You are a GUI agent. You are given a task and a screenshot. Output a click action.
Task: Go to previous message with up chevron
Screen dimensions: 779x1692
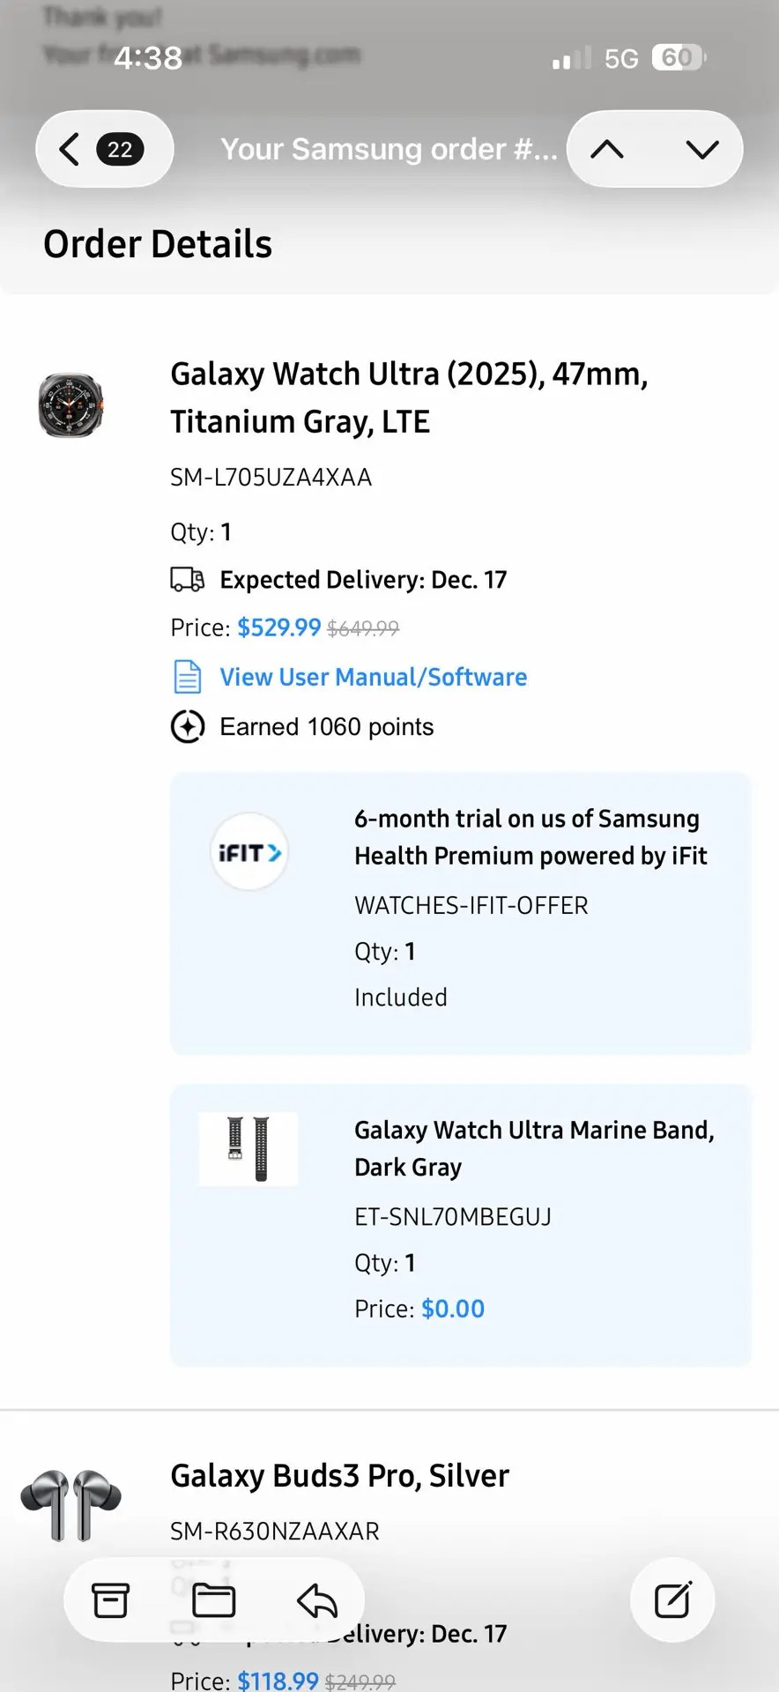(x=607, y=149)
